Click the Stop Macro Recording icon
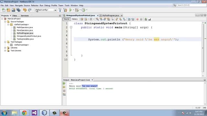Viewport: 207px width, 116px height. pyautogui.click(x=141, y=19)
